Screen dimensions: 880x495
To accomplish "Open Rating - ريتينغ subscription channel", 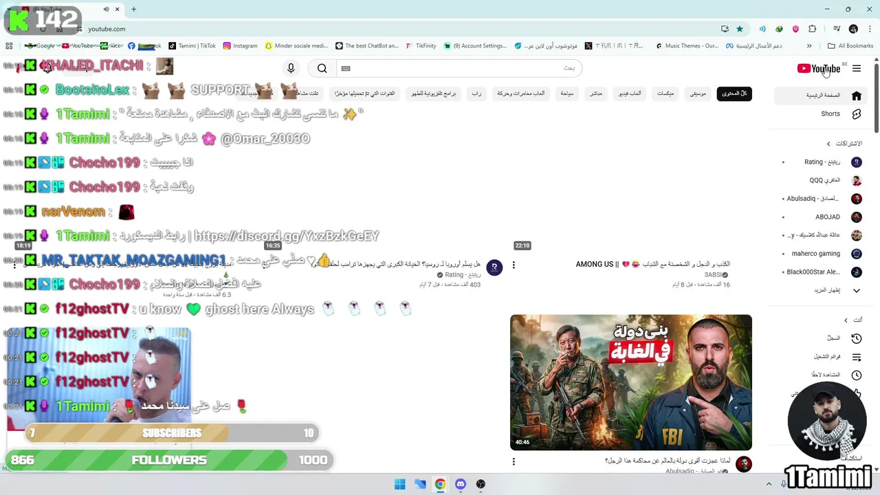I will click(x=822, y=162).
